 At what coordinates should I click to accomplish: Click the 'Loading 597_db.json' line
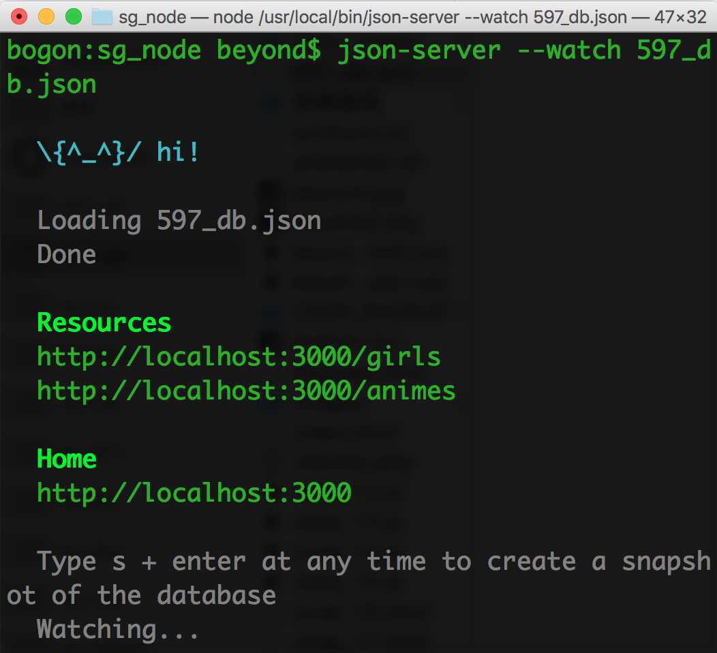coord(179,221)
